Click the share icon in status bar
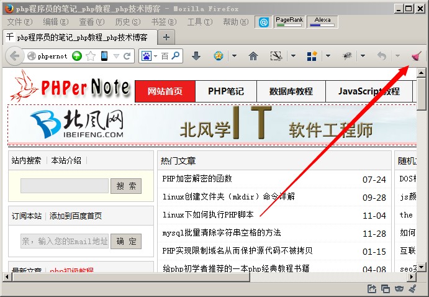 (x=372, y=288)
